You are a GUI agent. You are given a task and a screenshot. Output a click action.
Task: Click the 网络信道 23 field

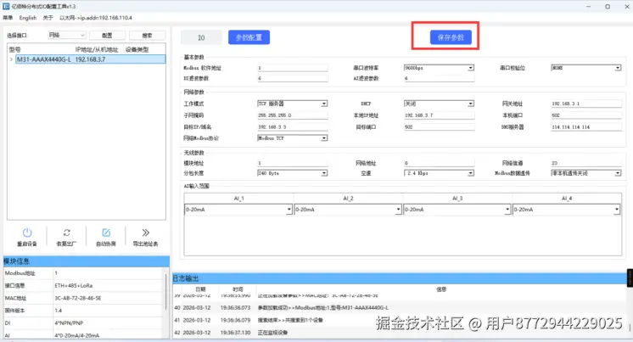coord(586,163)
